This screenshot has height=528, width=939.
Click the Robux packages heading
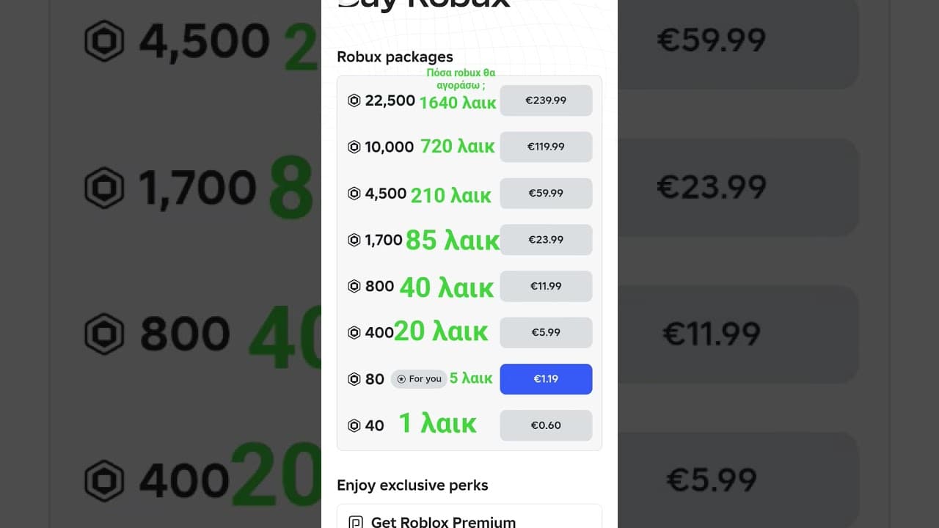[x=395, y=56]
